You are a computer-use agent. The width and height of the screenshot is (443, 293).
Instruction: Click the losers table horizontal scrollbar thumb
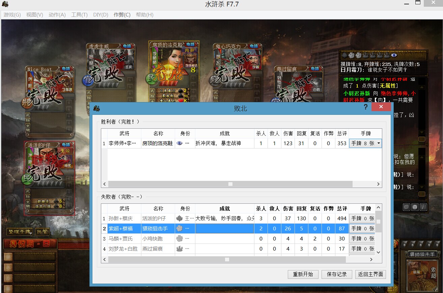pyautogui.click(x=227, y=259)
